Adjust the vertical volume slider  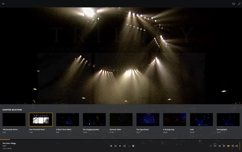(x=240, y=146)
